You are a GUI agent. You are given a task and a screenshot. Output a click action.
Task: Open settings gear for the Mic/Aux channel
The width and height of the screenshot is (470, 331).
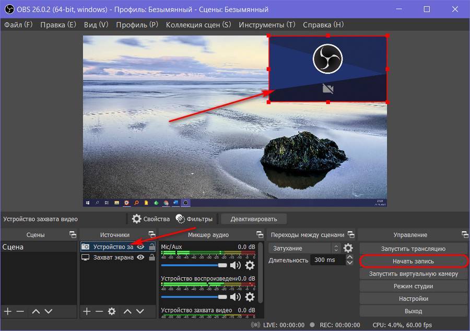250,265
